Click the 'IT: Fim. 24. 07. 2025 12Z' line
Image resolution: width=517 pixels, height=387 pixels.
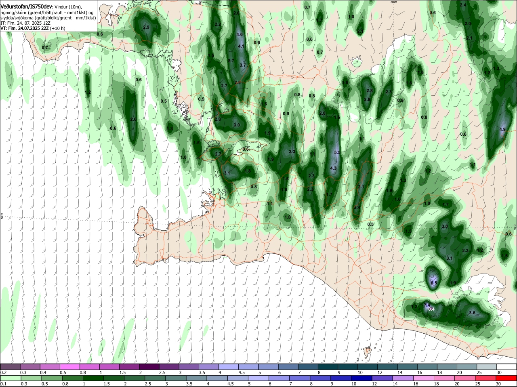pyautogui.click(x=25, y=23)
